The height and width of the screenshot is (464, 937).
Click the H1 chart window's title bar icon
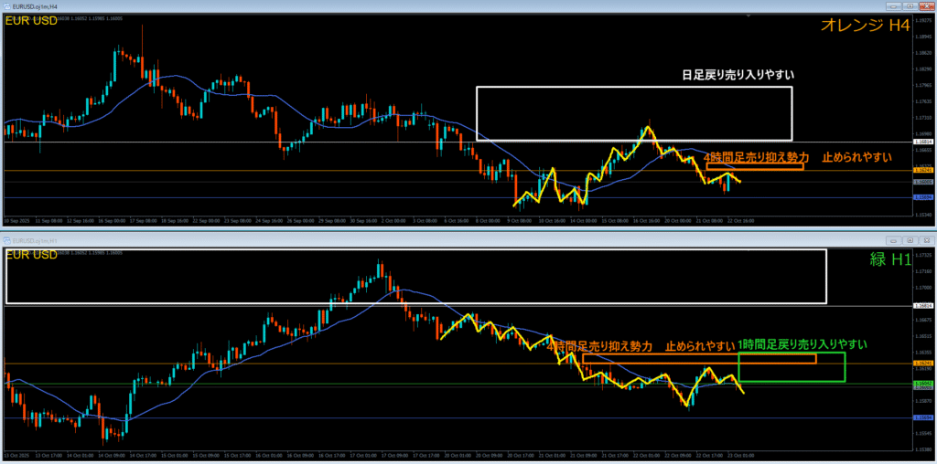pos(7,239)
